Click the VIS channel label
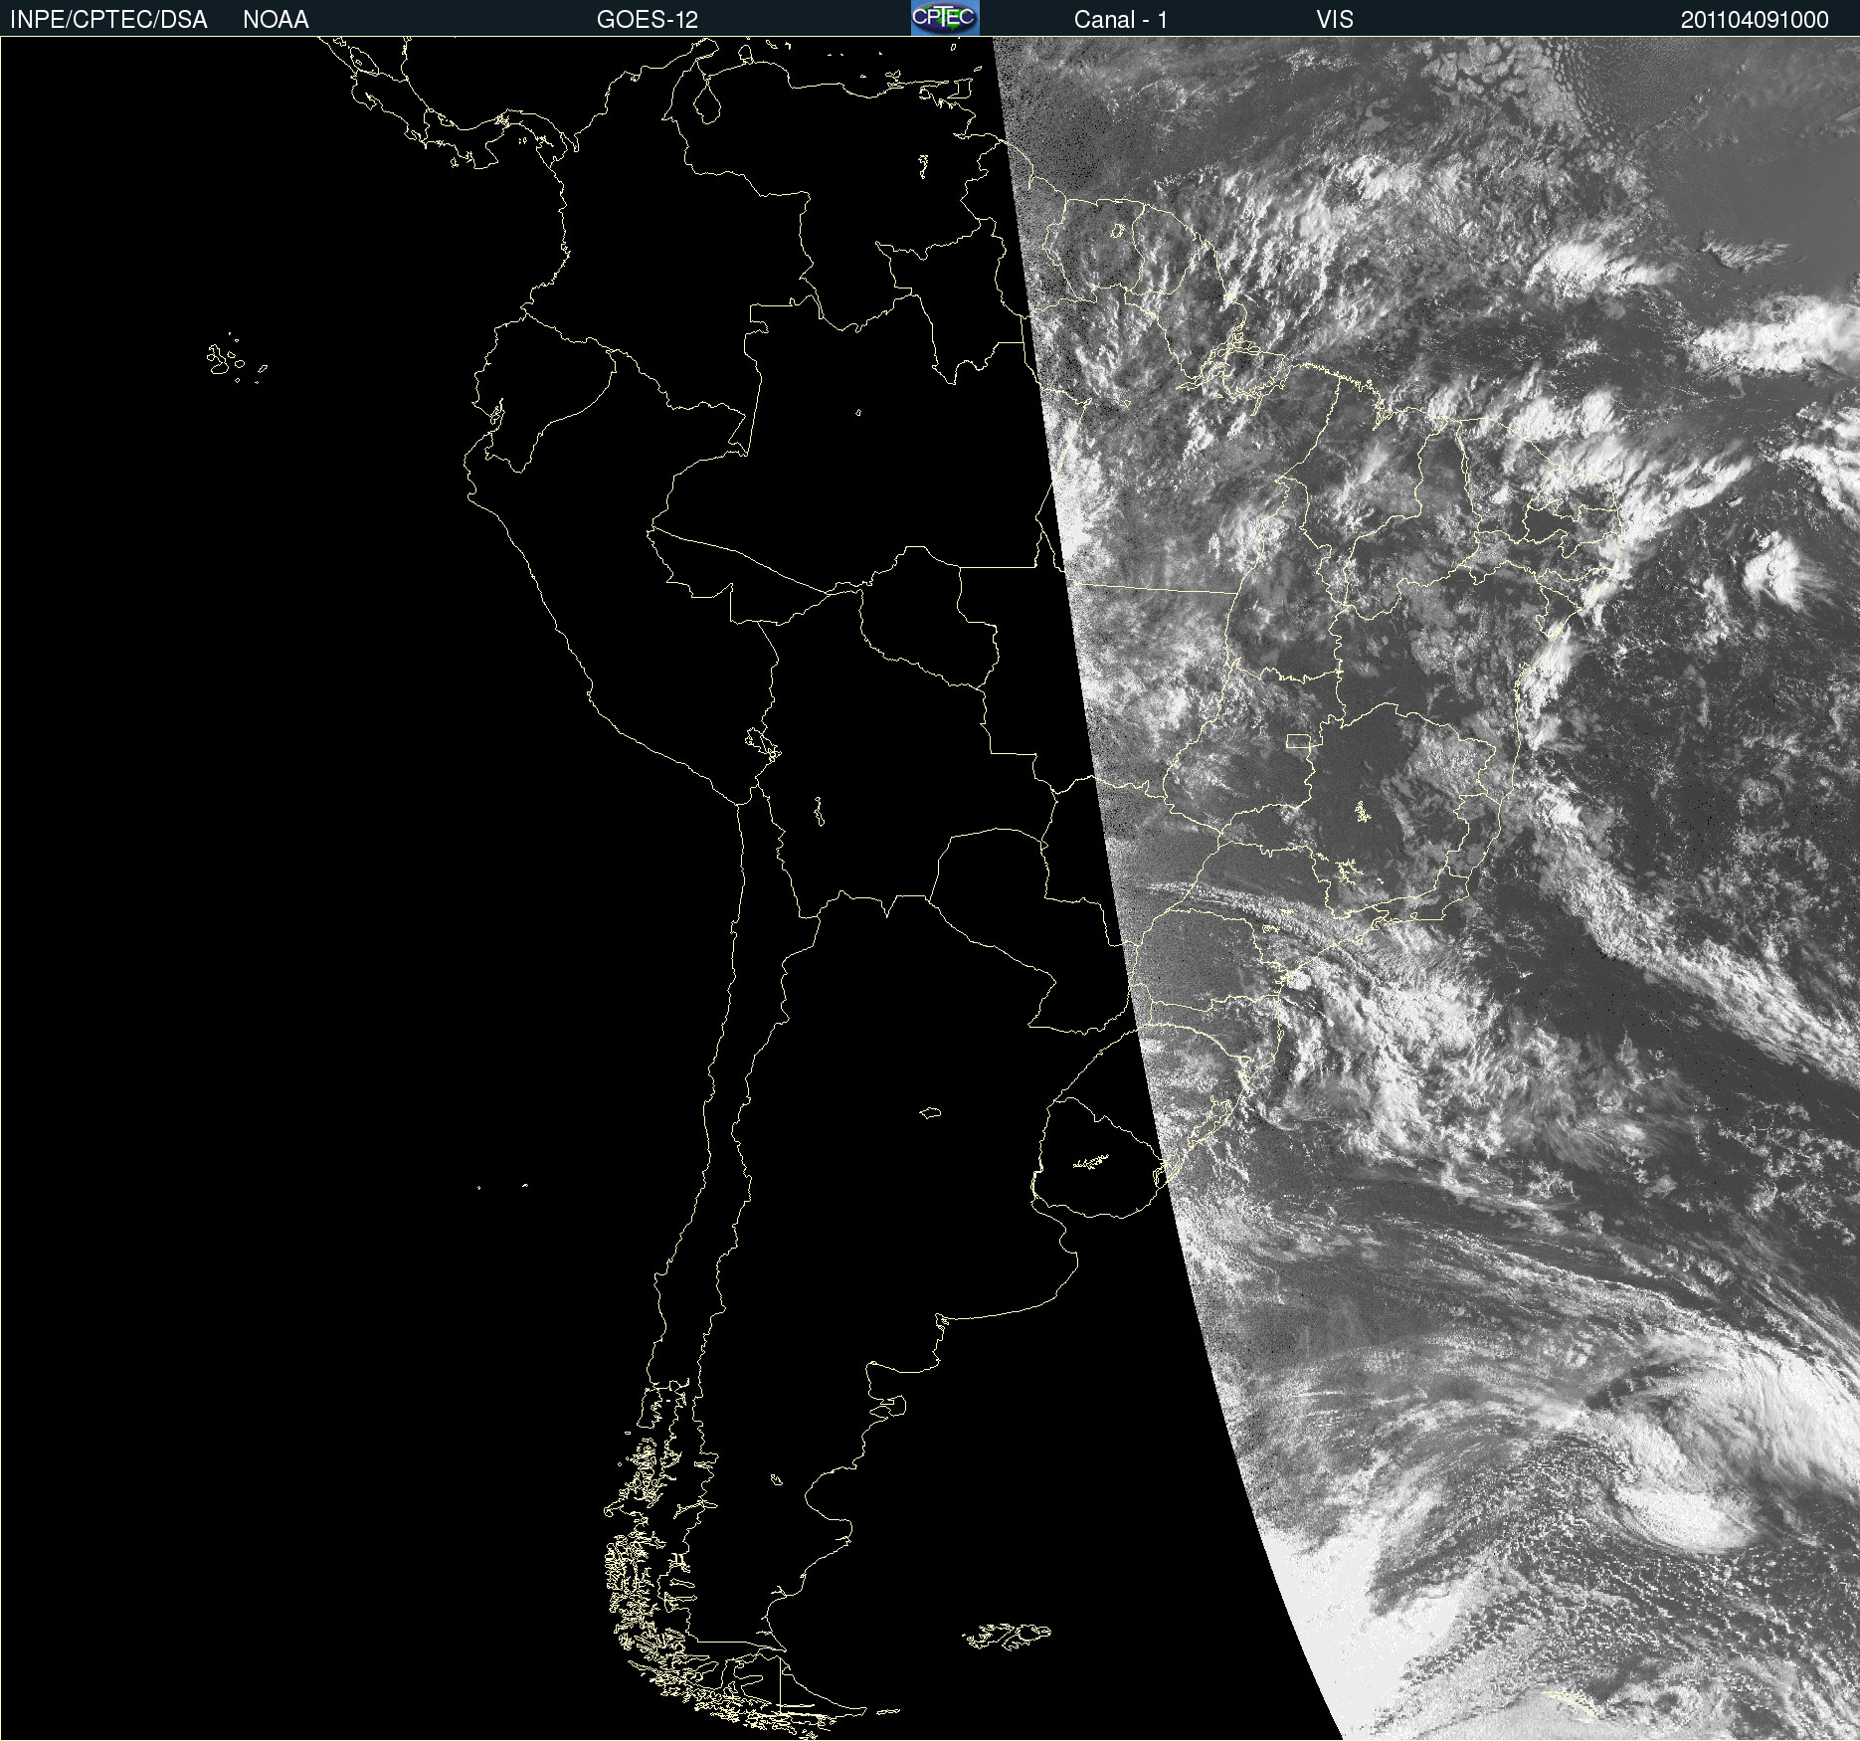This screenshot has height=1741, width=1860. tap(1335, 20)
